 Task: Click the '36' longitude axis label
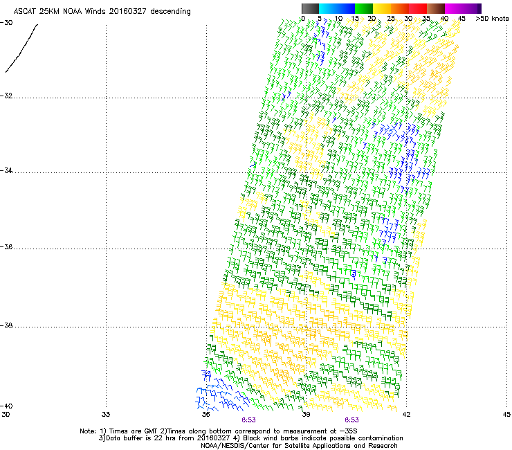(x=205, y=415)
